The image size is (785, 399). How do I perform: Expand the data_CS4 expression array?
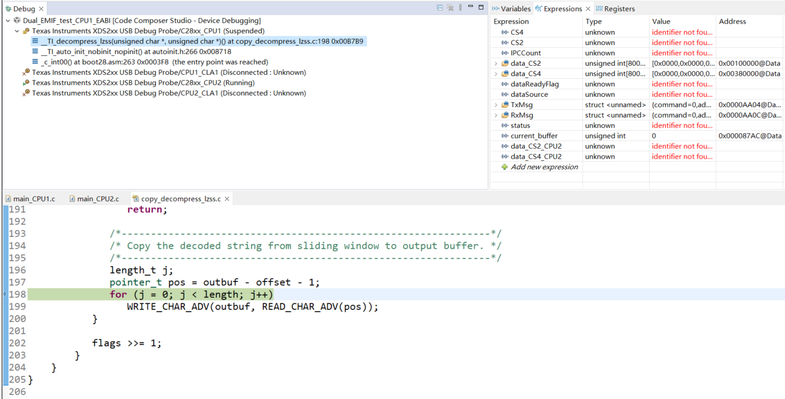coord(496,74)
